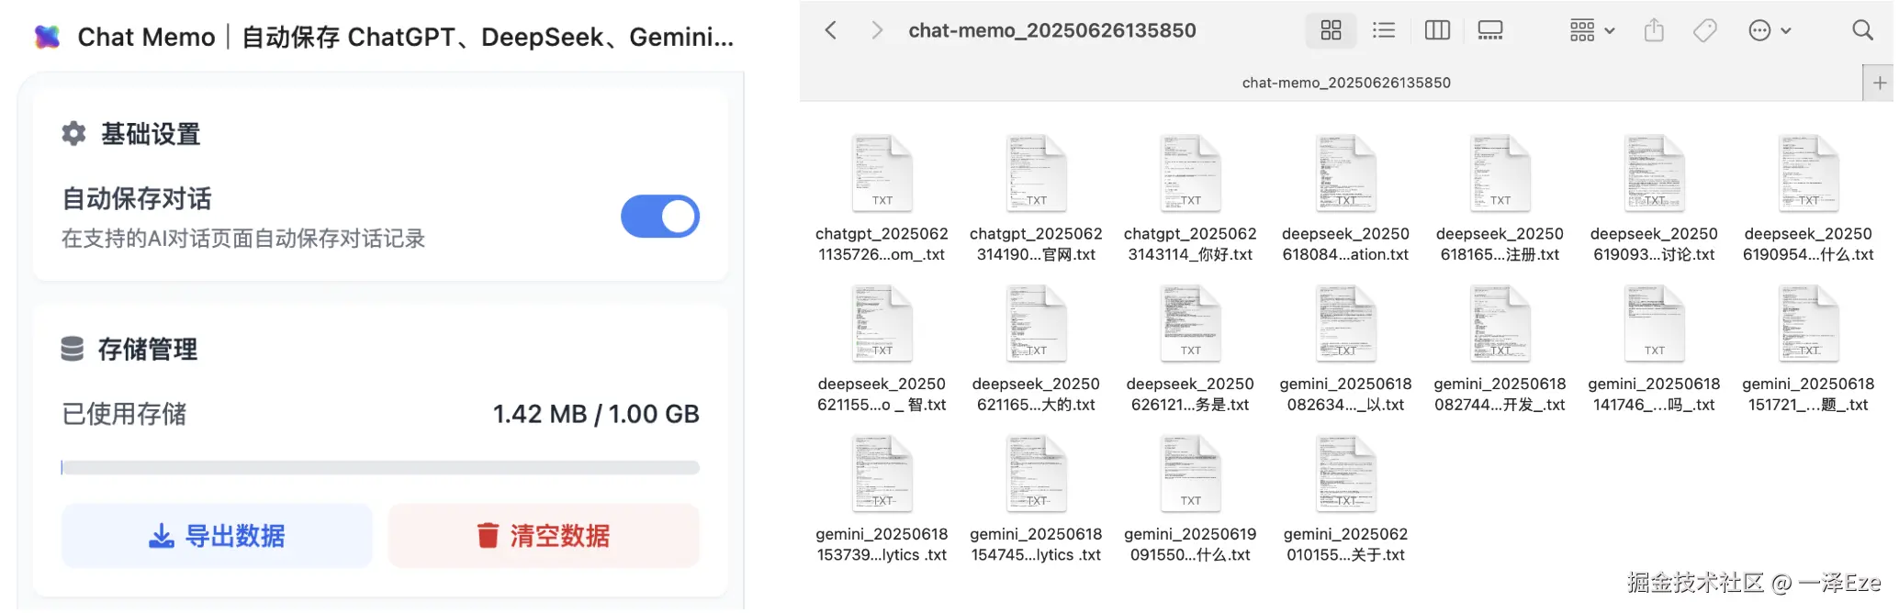Select the deepseek 注册.txt file
The height and width of the screenshot is (613, 1899).
[1500, 174]
